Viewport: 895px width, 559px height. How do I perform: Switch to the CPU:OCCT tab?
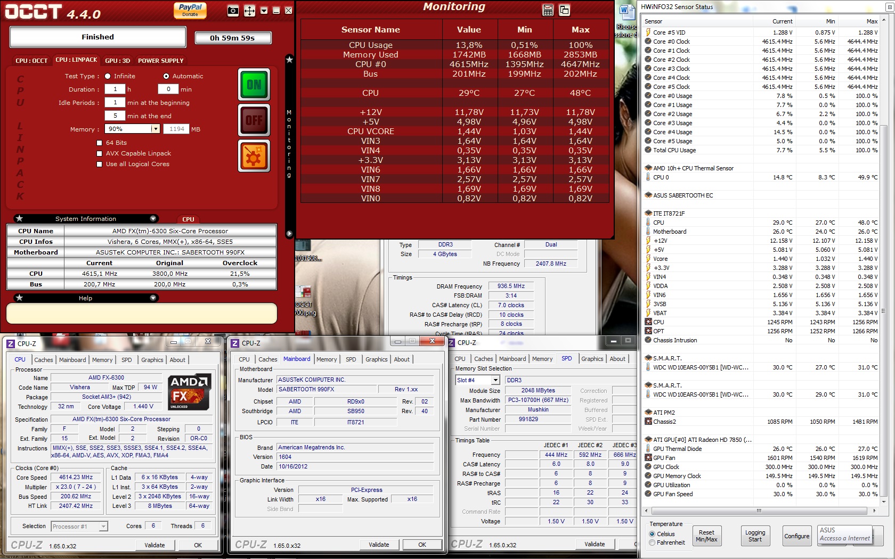click(31, 61)
